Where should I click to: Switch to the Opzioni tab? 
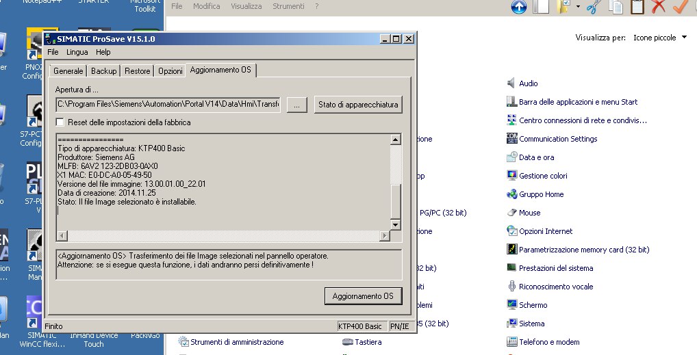point(170,70)
